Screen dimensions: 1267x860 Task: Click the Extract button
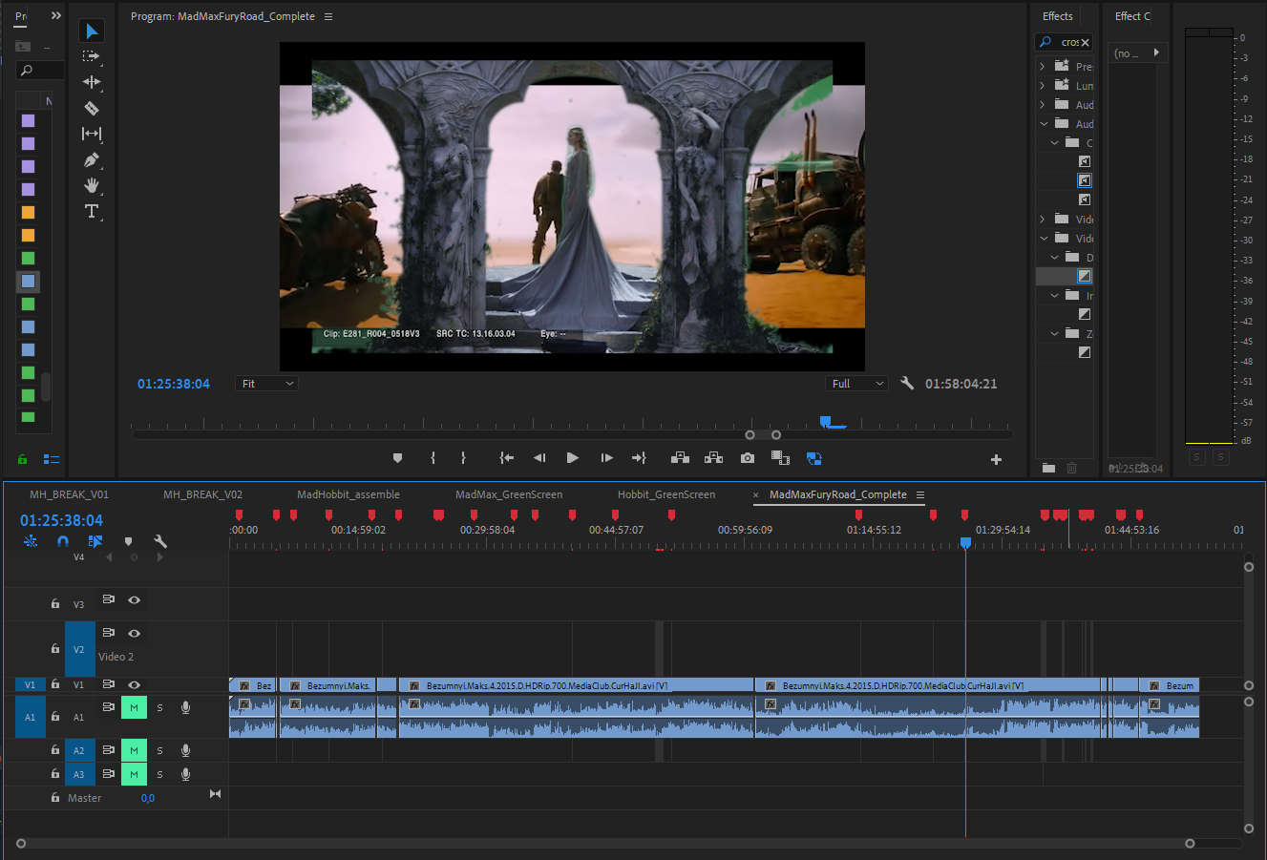(713, 458)
